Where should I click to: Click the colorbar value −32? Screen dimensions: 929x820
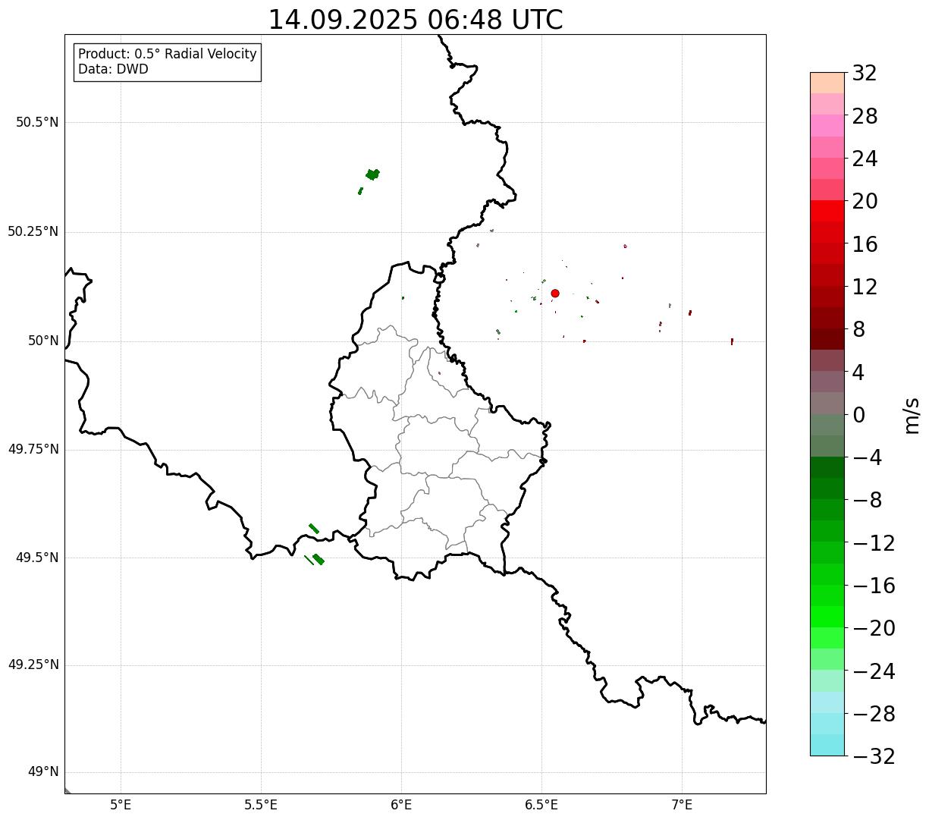tap(874, 756)
